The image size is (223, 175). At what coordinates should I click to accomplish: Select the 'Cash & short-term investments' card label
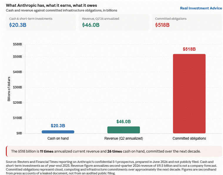point(31,19)
